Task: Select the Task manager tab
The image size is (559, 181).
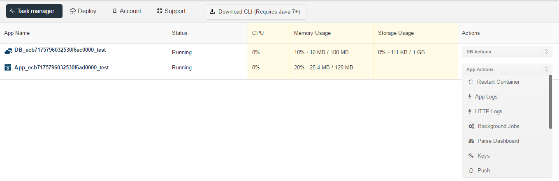Action: click(34, 11)
